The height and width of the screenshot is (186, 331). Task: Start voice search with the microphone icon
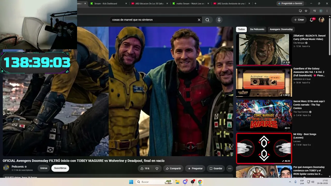[219, 20]
